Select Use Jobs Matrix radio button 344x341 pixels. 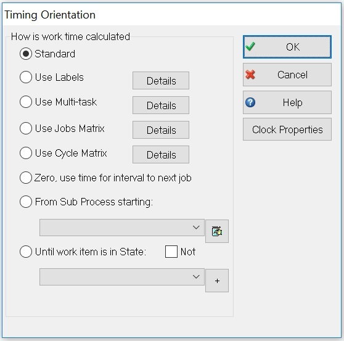pos(26,128)
